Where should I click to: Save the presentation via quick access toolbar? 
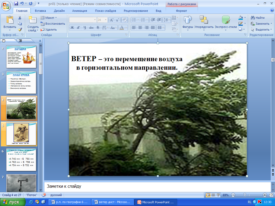[16, 3]
